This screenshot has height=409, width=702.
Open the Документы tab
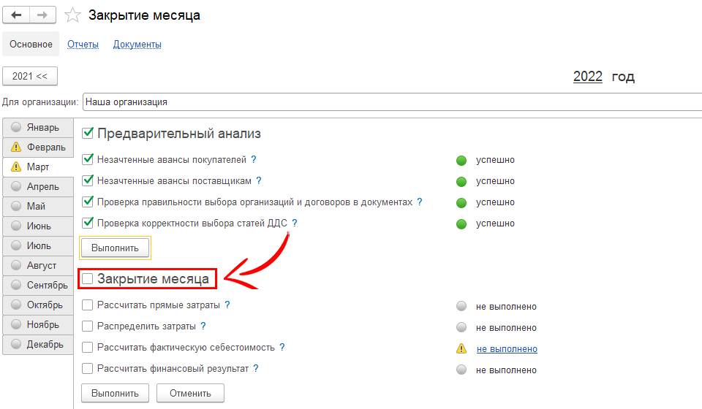137,45
